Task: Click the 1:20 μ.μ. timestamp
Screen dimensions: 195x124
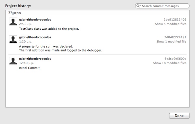Action: click(25, 42)
